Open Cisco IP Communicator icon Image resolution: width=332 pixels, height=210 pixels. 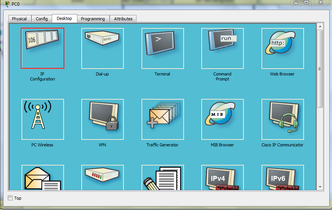(283, 119)
